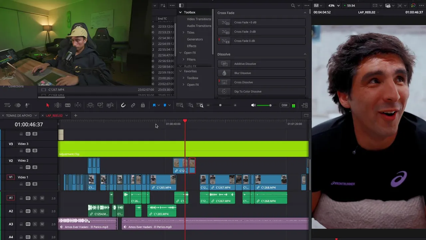The height and width of the screenshot is (240, 426).
Task: Click the Overwrite Clip icon
Action: [100, 105]
